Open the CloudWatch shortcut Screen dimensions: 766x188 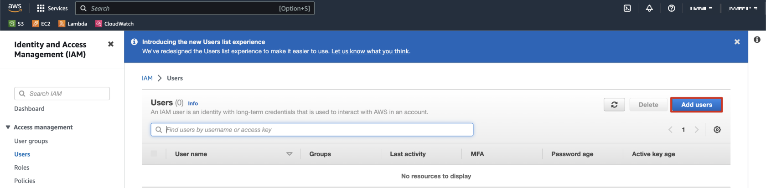coord(114,24)
